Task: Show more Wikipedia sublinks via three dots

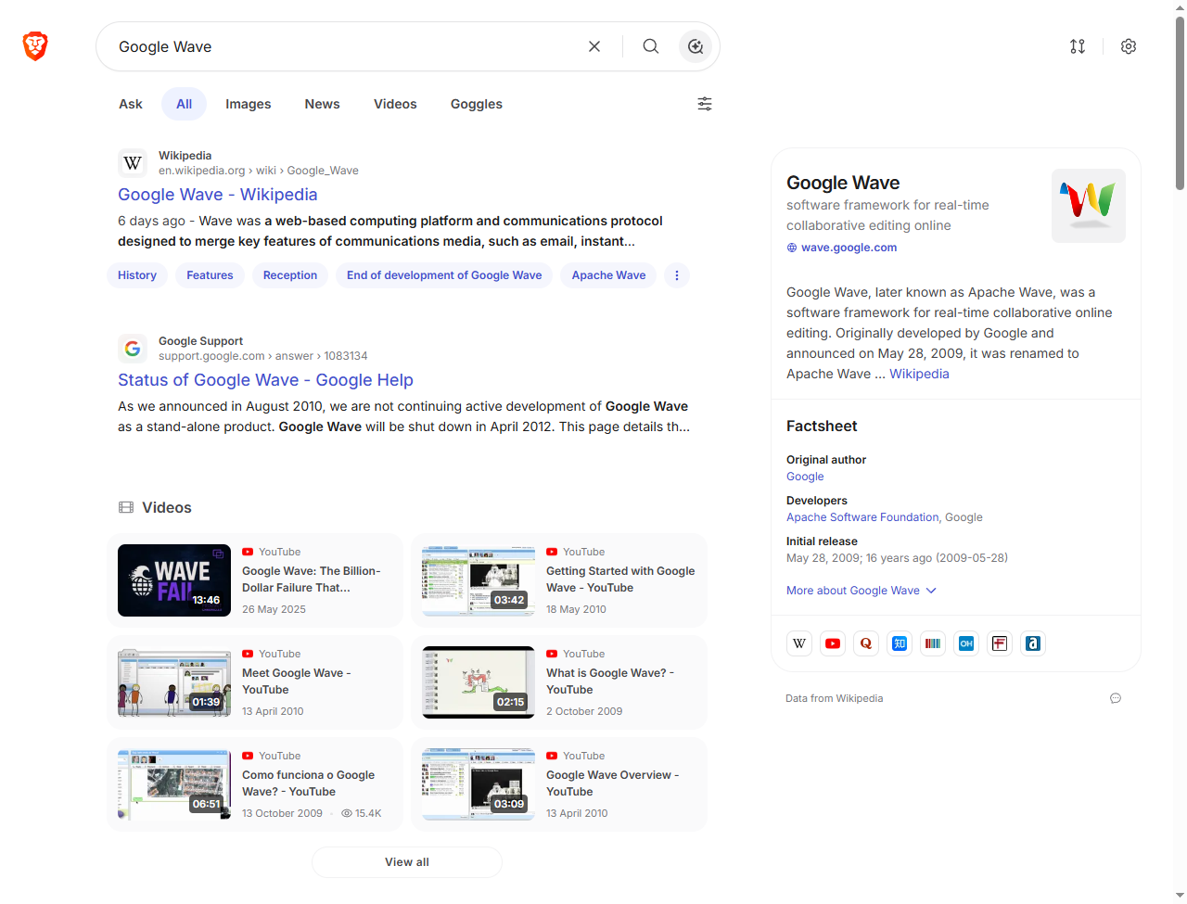Action: [x=677, y=275]
